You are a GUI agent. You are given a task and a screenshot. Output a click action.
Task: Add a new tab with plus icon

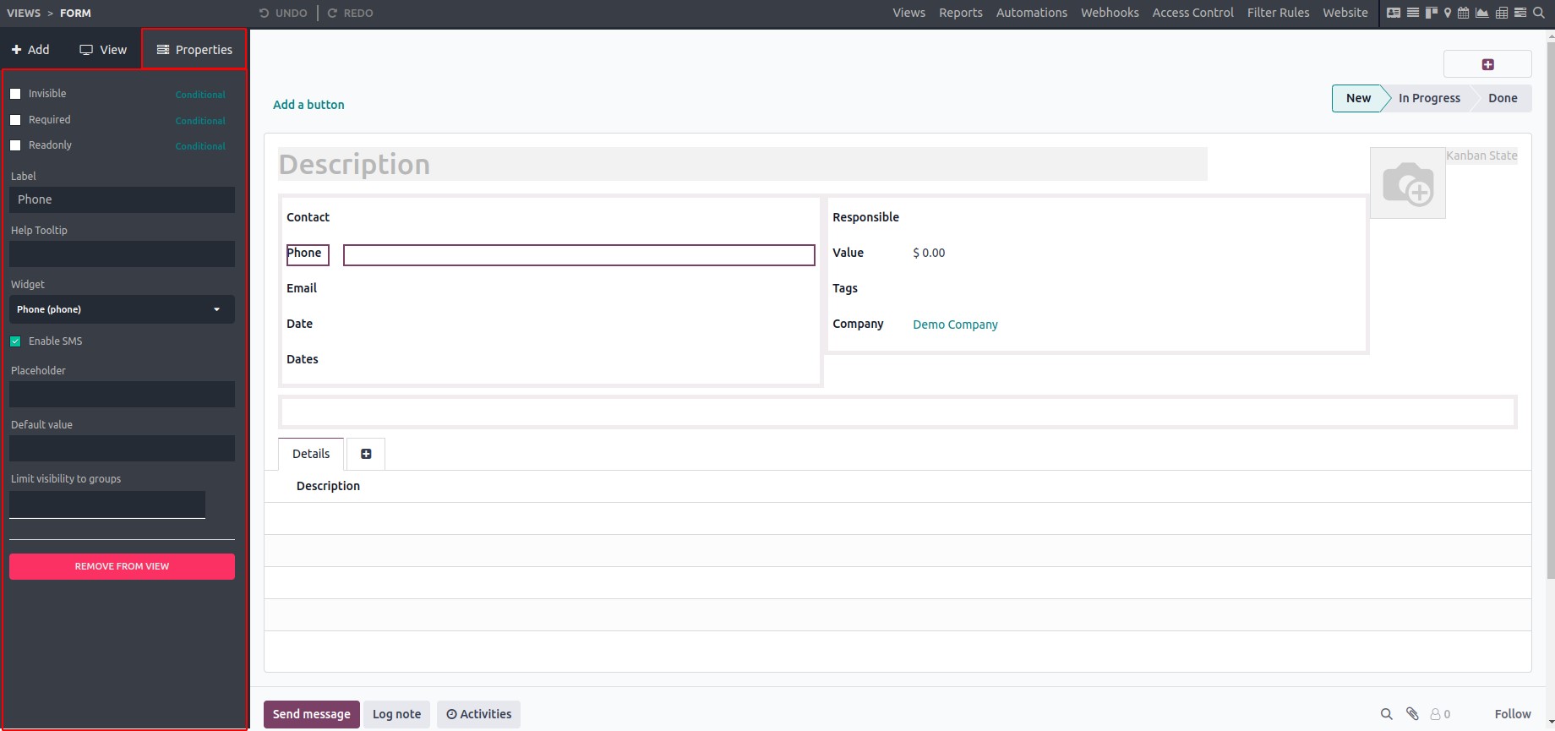click(366, 454)
